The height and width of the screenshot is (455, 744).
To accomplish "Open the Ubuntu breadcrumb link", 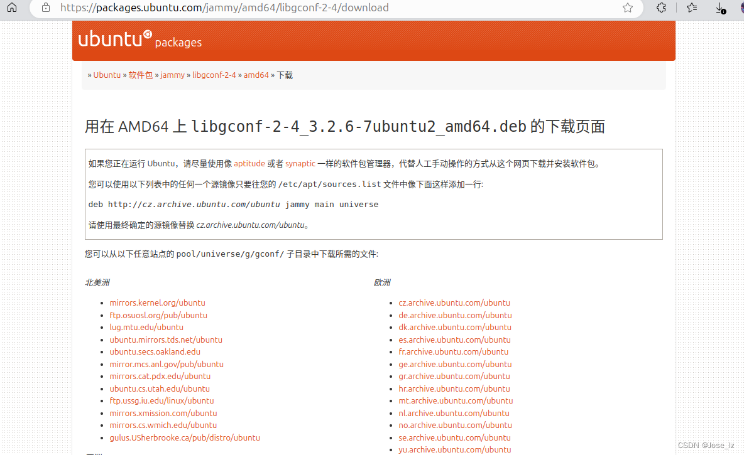I will tap(107, 75).
